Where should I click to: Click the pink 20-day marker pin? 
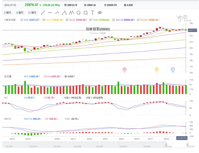click(x=124, y=69)
